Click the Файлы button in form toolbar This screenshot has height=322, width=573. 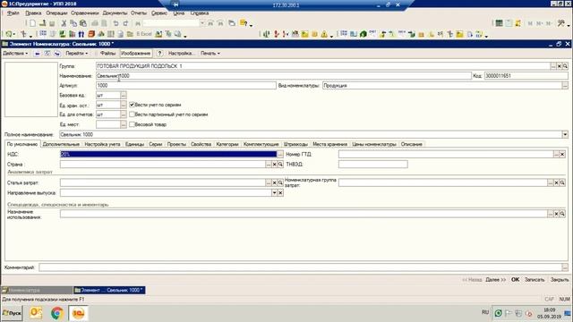pos(107,54)
